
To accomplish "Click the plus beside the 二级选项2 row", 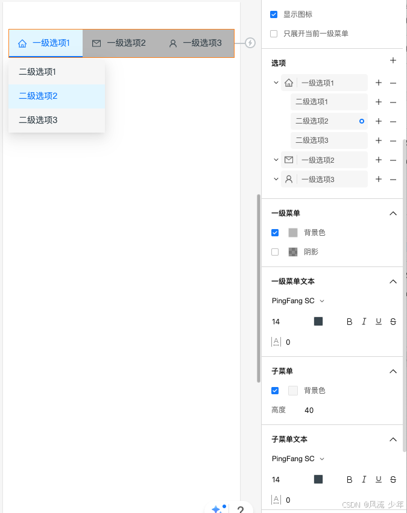I will tap(379, 121).
